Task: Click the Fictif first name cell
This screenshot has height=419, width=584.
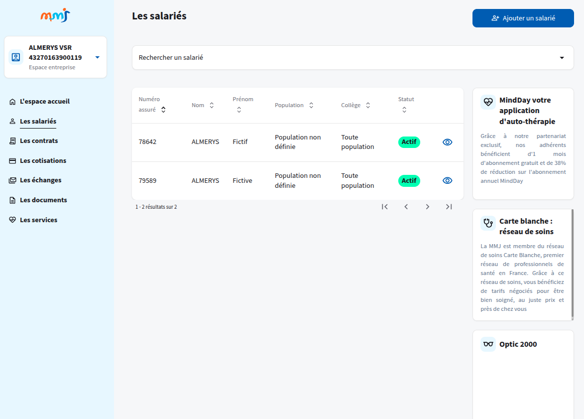Action: (x=240, y=141)
